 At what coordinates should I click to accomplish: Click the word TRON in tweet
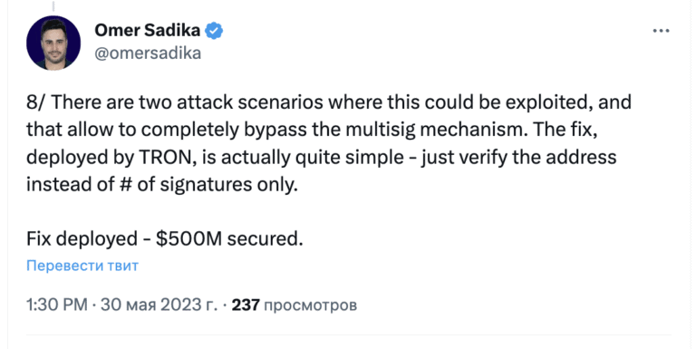coord(166,158)
